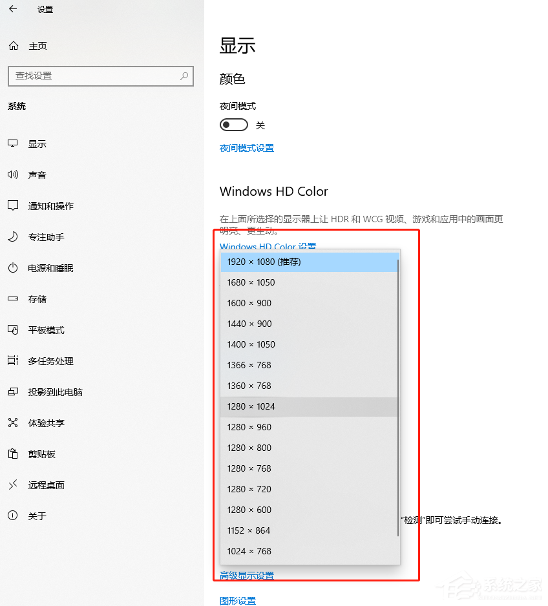Toggle the 夜间模式 switch on
The height and width of the screenshot is (606, 548).
point(234,124)
